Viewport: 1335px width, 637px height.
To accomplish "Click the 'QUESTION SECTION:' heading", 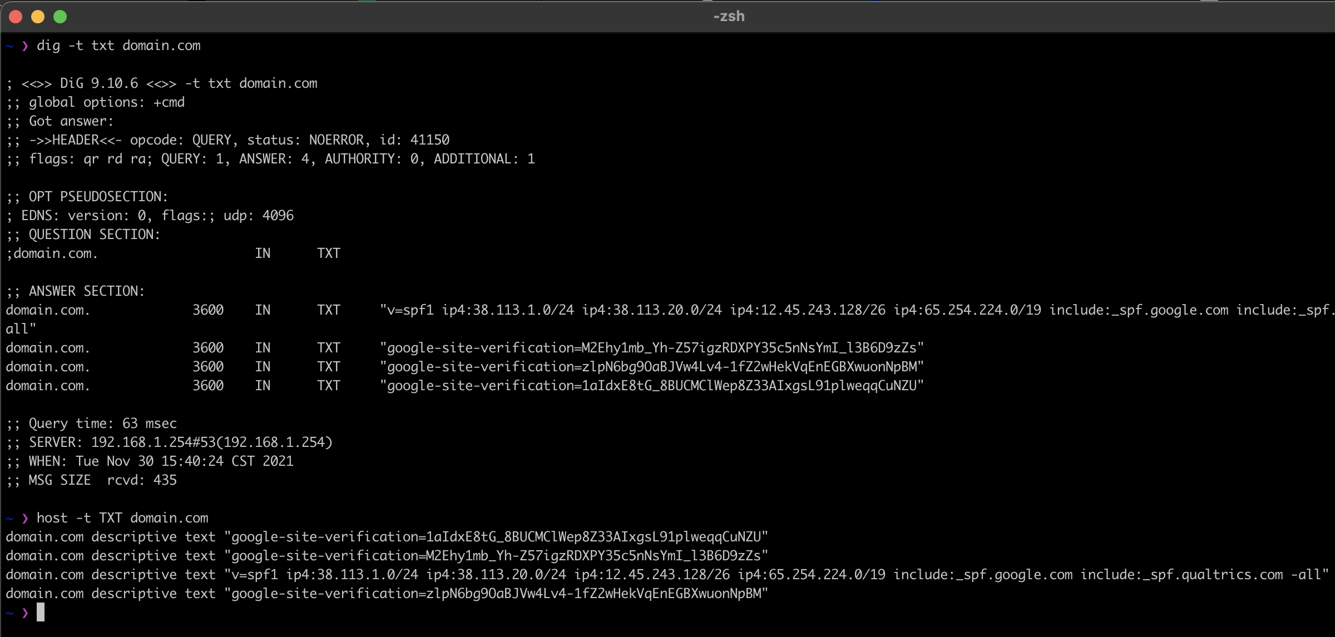I will point(94,235).
